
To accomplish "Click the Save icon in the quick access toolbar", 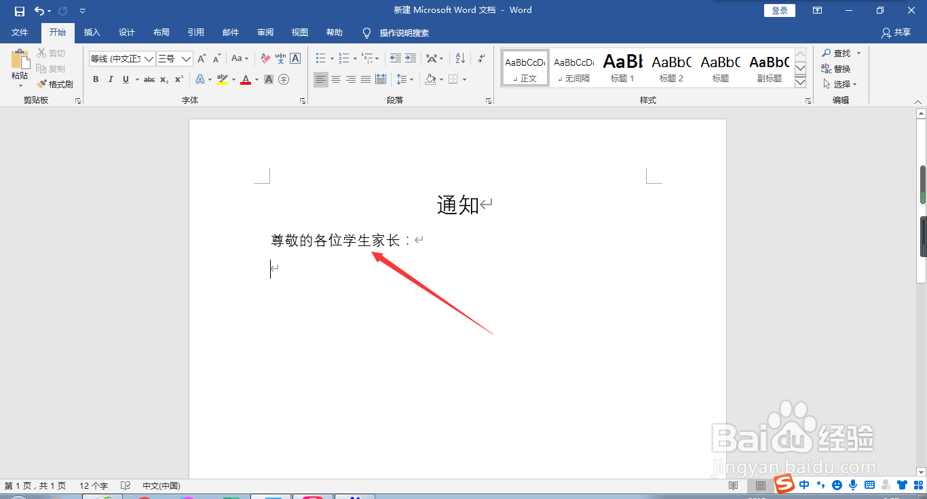I will [19, 11].
